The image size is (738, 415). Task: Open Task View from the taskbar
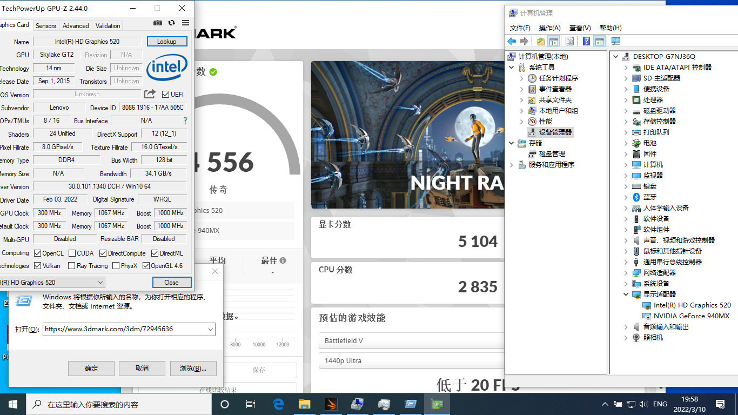click(x=251, y=404)
